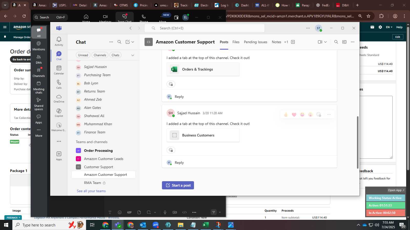Open the send options dropdown in dark compose bar

(220, 212)
